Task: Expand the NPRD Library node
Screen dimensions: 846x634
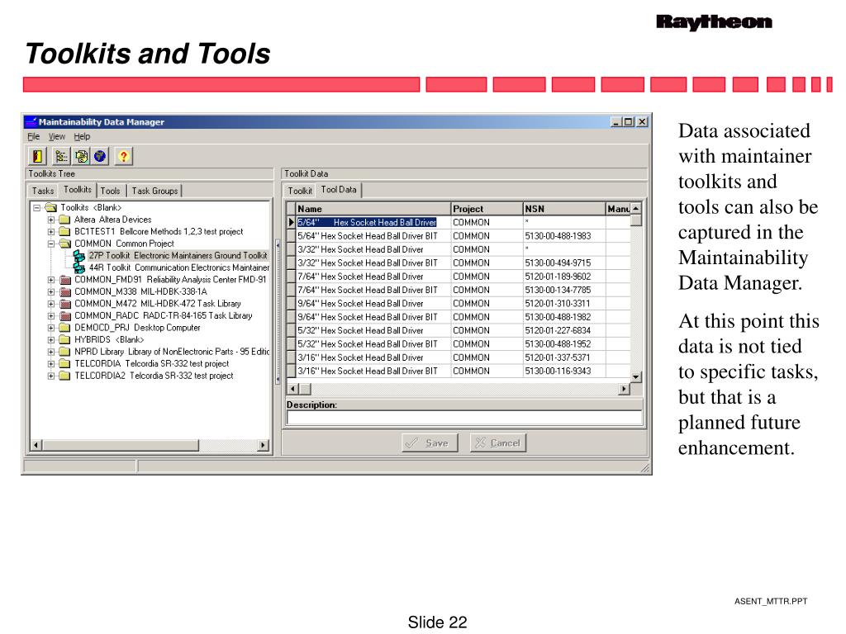Action: coord(50,352)
